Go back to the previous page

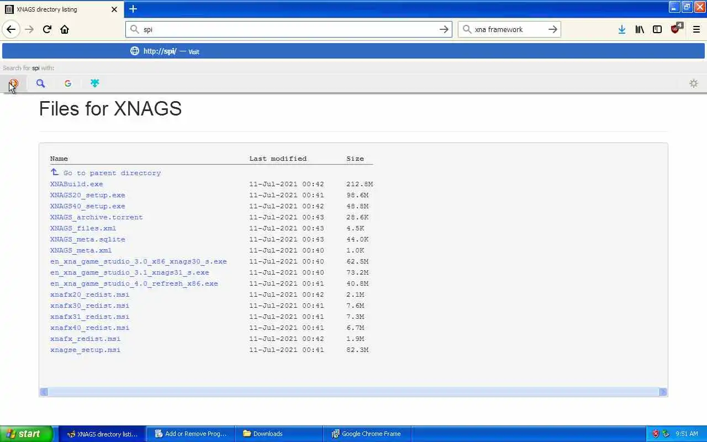tap(11, 29)
